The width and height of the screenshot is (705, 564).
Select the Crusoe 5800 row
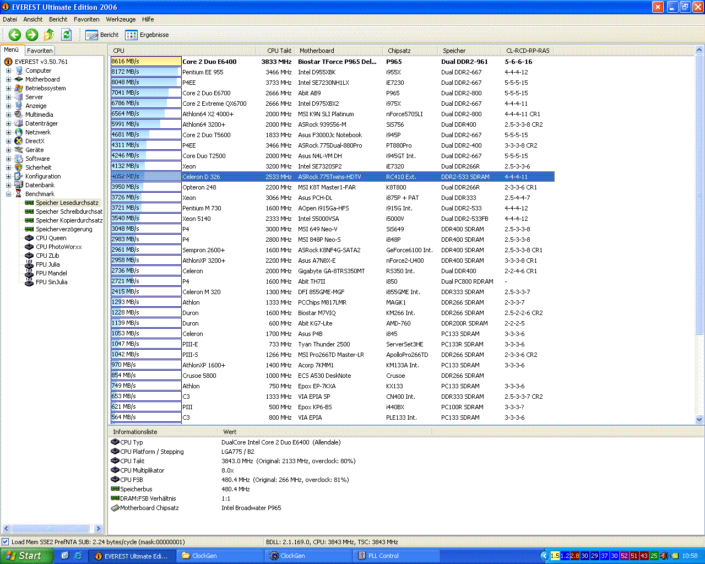[332, 376]
